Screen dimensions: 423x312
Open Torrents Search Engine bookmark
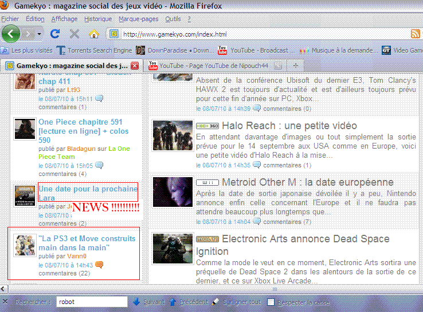[95, 50]
